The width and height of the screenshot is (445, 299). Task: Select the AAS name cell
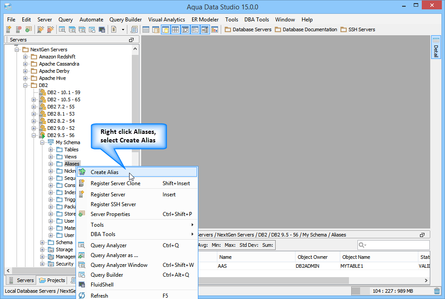point(256,266)
